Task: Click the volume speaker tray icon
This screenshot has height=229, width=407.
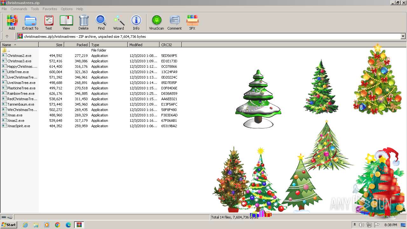Action: (x=362, y=225)
